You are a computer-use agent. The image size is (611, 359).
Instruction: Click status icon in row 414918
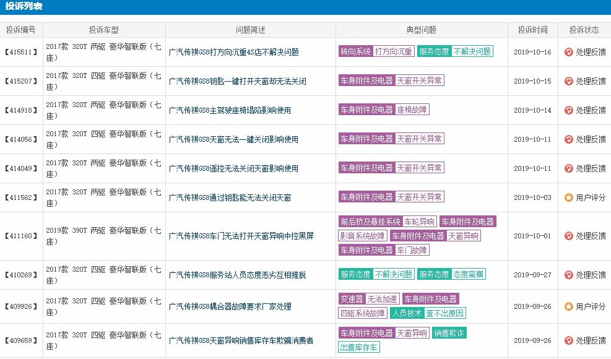click(x=568, y=110)
